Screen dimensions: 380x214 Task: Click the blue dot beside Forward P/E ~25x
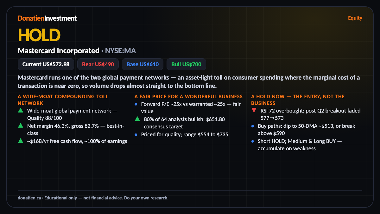click(136, 104)
